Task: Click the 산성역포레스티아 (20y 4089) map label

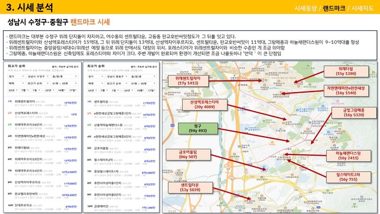Action: [x=204, y=105]
